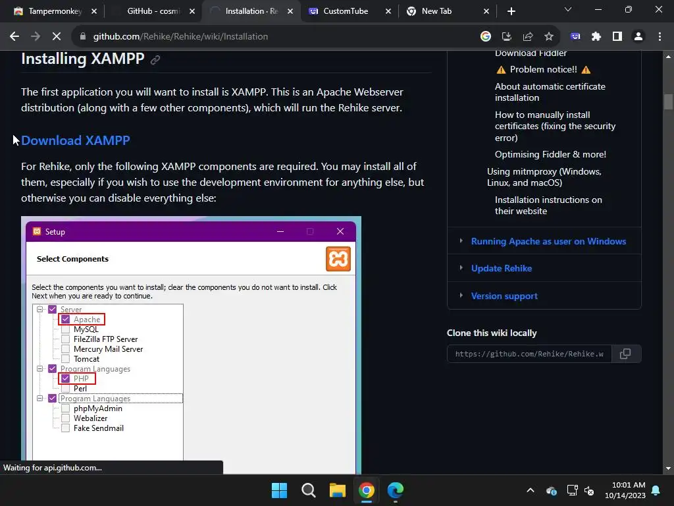Click the OneDrive cloud tray icon
The width and height of the screenshot is (674, 506).
click(552, 490)
